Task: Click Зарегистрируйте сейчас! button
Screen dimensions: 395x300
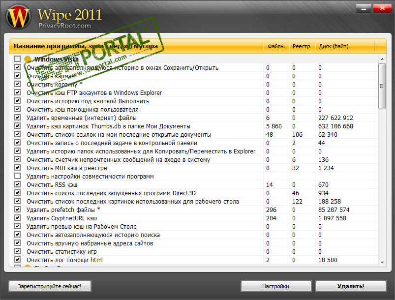Action: (50, 286)
